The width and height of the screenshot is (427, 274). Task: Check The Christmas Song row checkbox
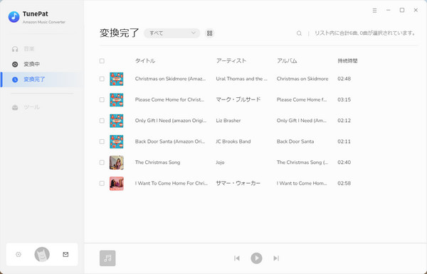102,163
